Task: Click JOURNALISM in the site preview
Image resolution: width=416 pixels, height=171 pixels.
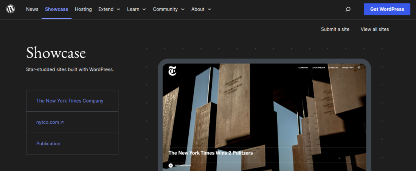Action: (x=319, y=68)
